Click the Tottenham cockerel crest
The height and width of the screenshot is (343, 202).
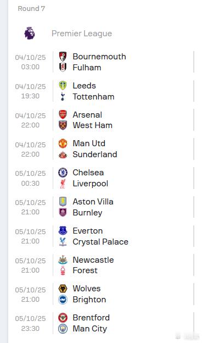63,97
